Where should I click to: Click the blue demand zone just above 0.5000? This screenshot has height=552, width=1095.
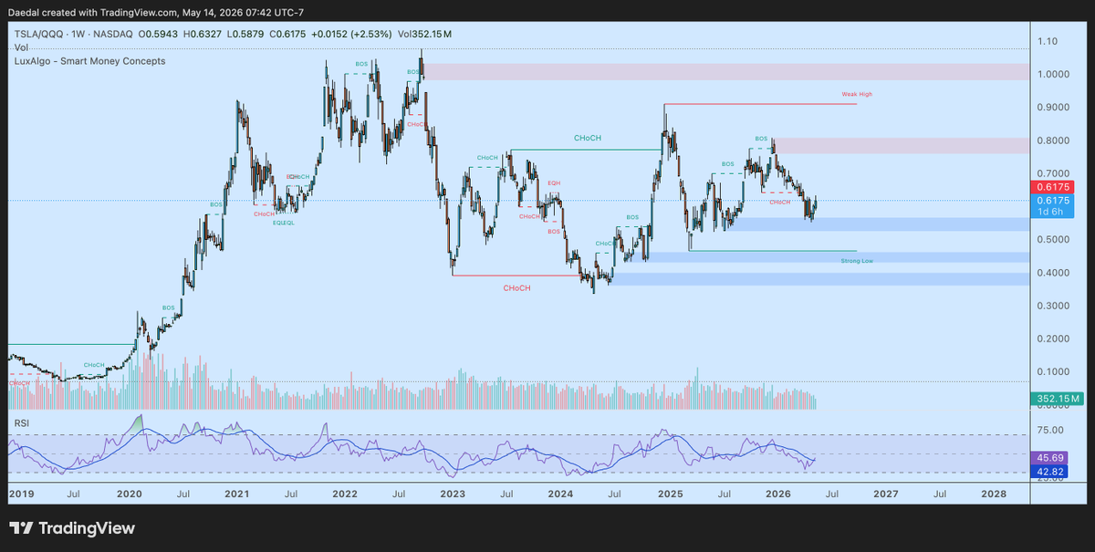pyautogui.click(x=879, y=224)
